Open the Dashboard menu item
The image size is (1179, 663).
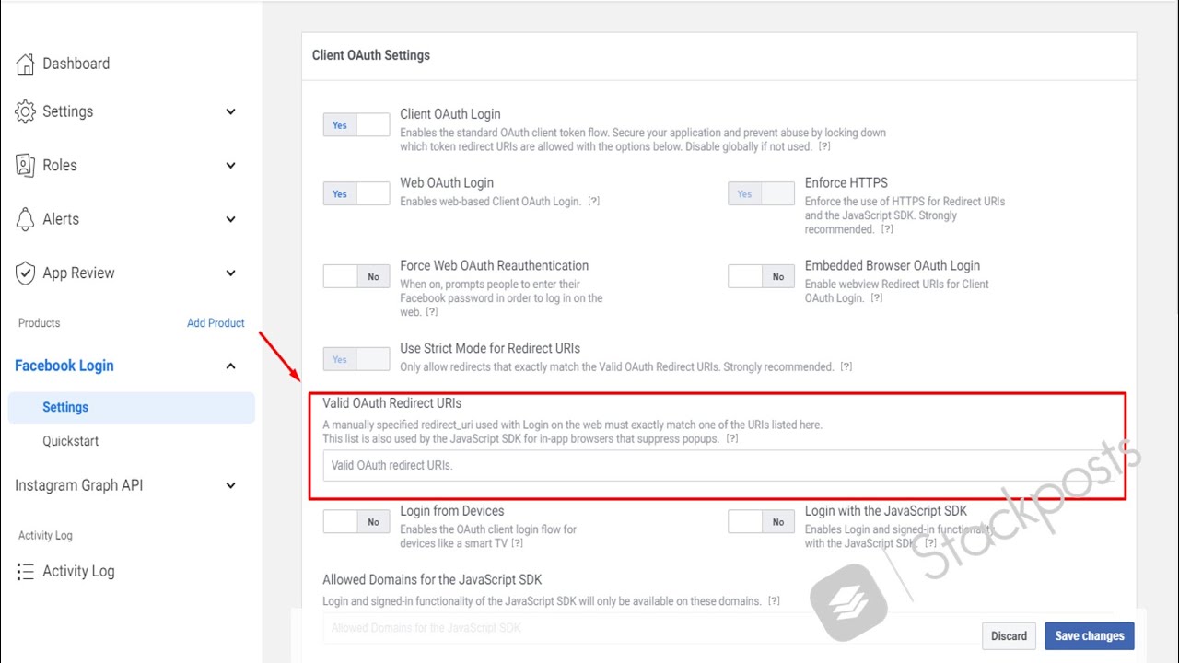tap(76, 64)
